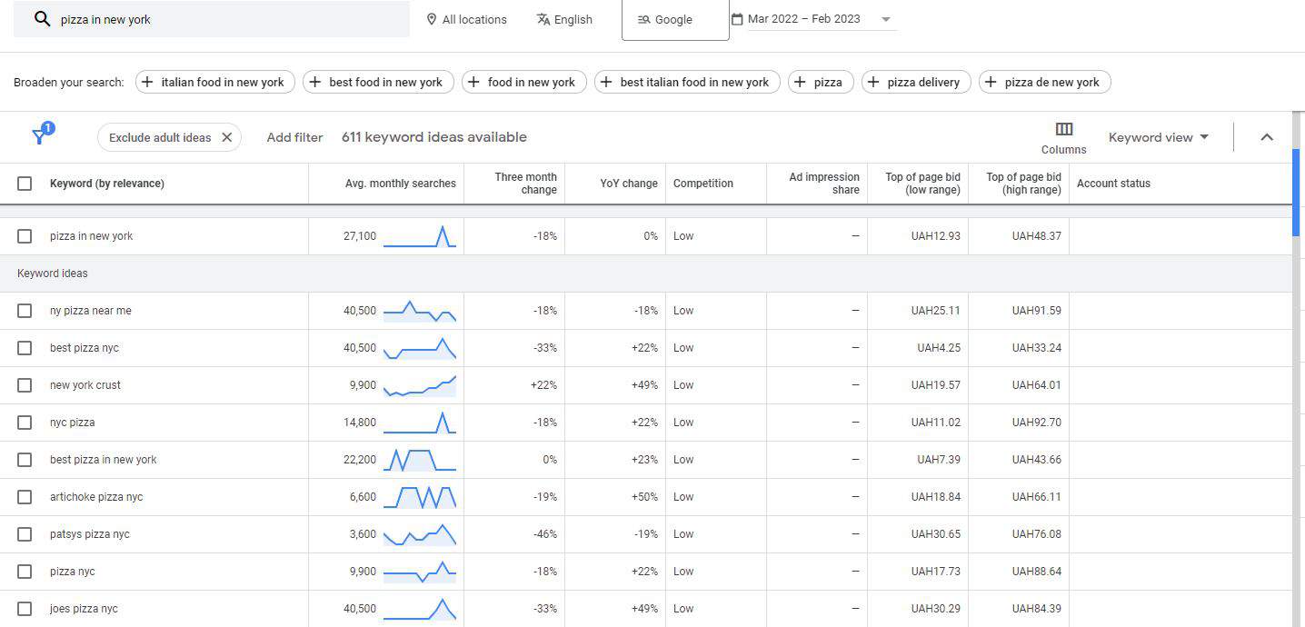Image resolution: width=1305 pixels, height=627 pixels.
Task: Select the checkbox for best pizza nyc
Action: 25,347
